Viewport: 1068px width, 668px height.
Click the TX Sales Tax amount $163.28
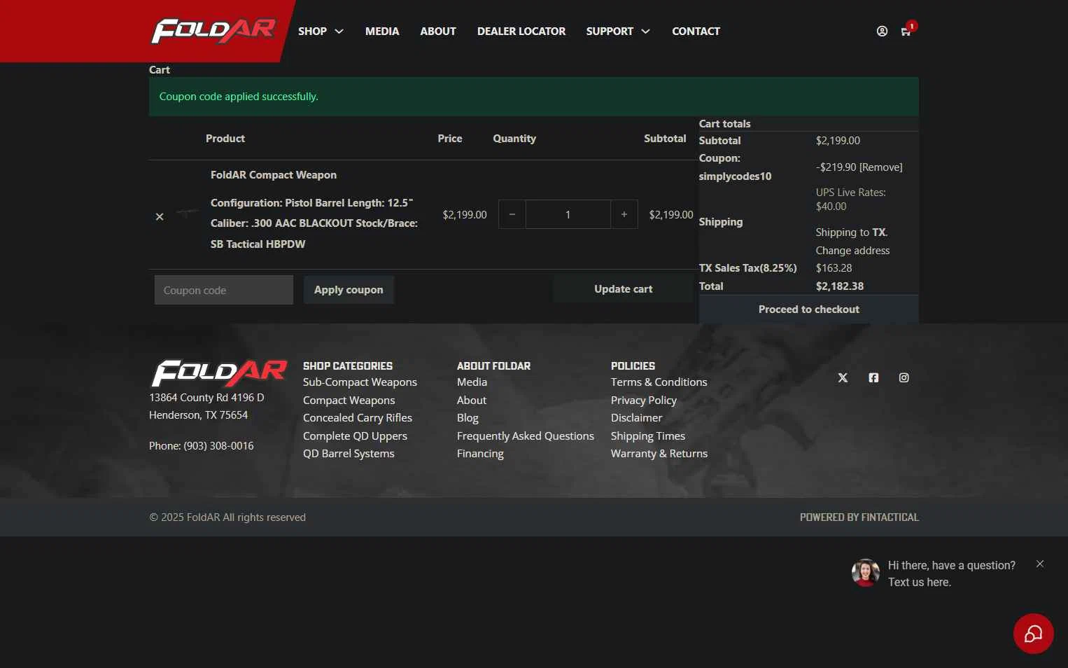(x=834, y=268)
